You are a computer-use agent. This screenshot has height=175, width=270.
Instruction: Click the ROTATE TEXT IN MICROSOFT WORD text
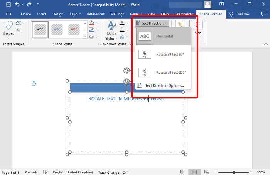(x=127, y=99)
